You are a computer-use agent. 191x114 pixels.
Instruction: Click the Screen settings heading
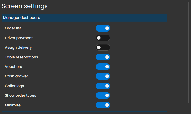click(x=25, y=6)
